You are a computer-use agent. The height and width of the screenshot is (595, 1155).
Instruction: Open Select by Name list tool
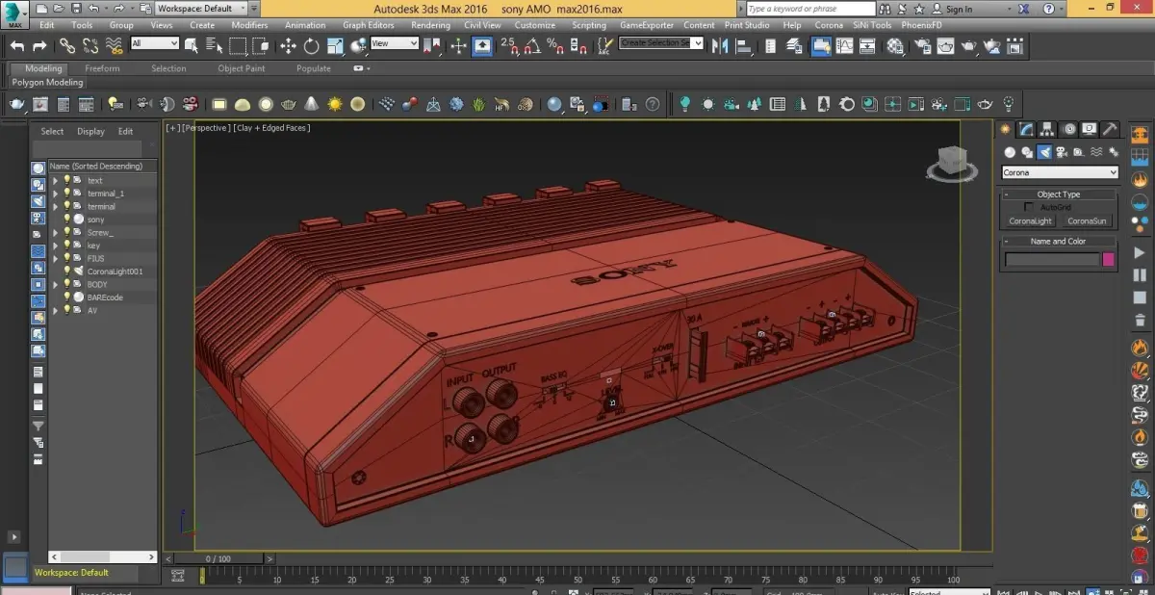click(x=213, y=45)
